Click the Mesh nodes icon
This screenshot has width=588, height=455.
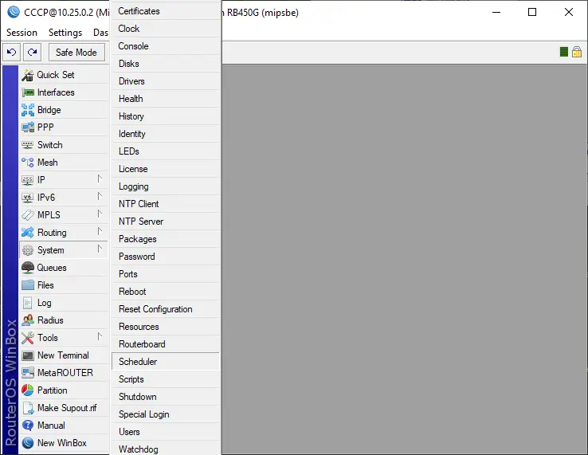point(27,163)
